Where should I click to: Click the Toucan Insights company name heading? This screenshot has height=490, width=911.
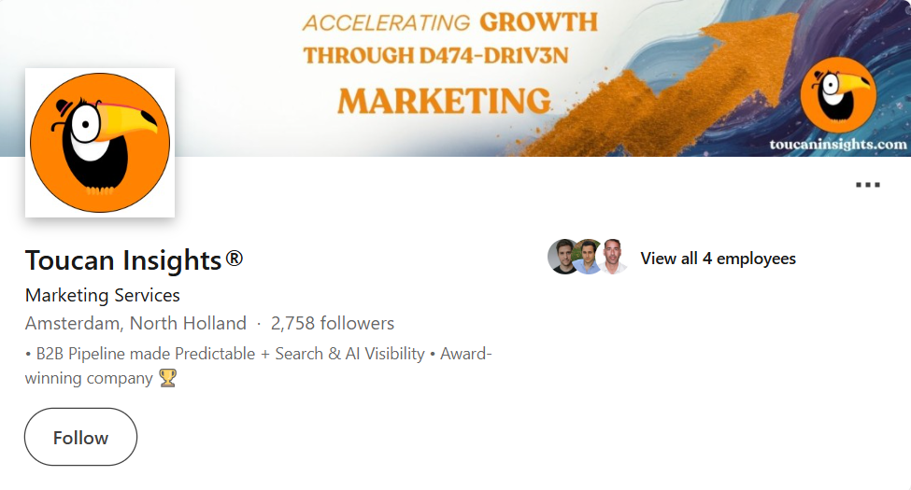122,259
